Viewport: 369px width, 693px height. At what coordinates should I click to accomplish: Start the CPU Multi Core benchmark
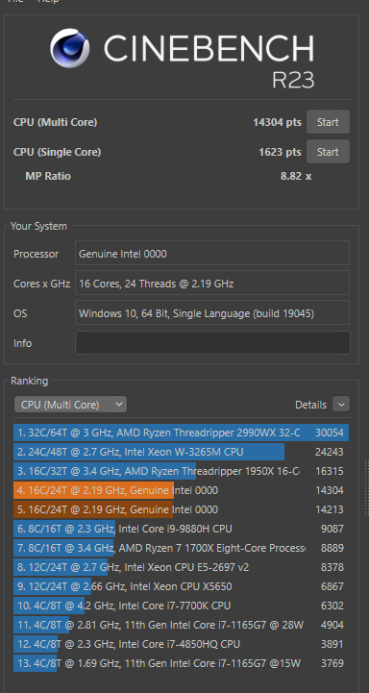pyautogui.click(x=328, y=122)
